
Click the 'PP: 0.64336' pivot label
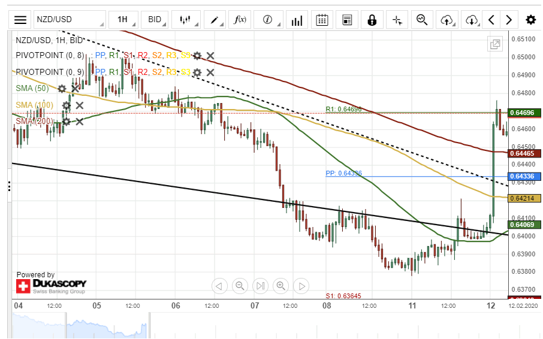[x=343, y=173]
